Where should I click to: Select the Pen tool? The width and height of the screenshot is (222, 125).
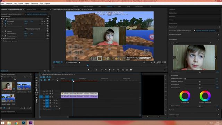tap(37, 98)
